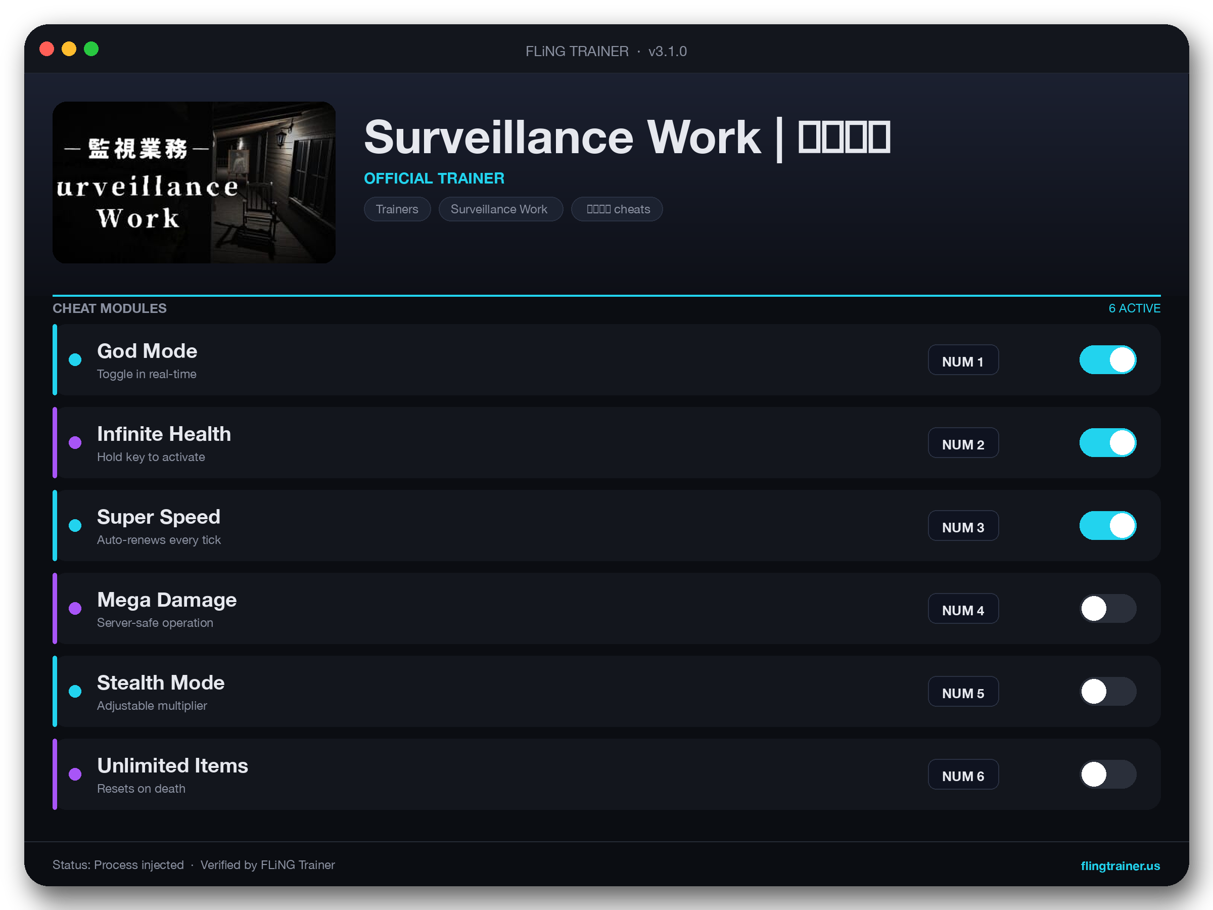Select the Unlimited Items module title
The width and height of the screenshot is (1213, 910).
coord(173,765)
